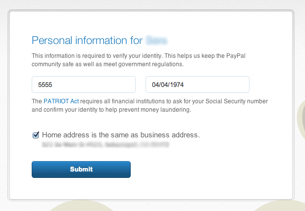Click the gray background above the card
The width and height of the screenshot is (305, 211).
tap(152, 4)
